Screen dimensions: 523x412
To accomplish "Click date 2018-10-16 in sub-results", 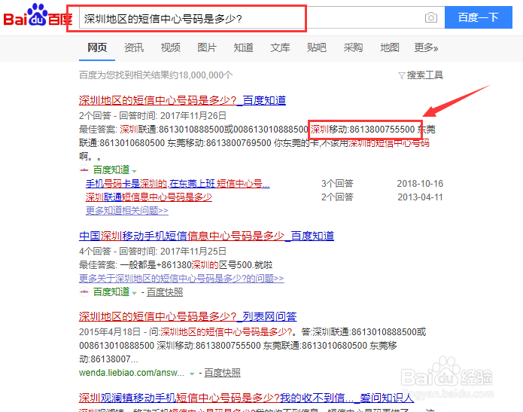I will click(420, 184).
